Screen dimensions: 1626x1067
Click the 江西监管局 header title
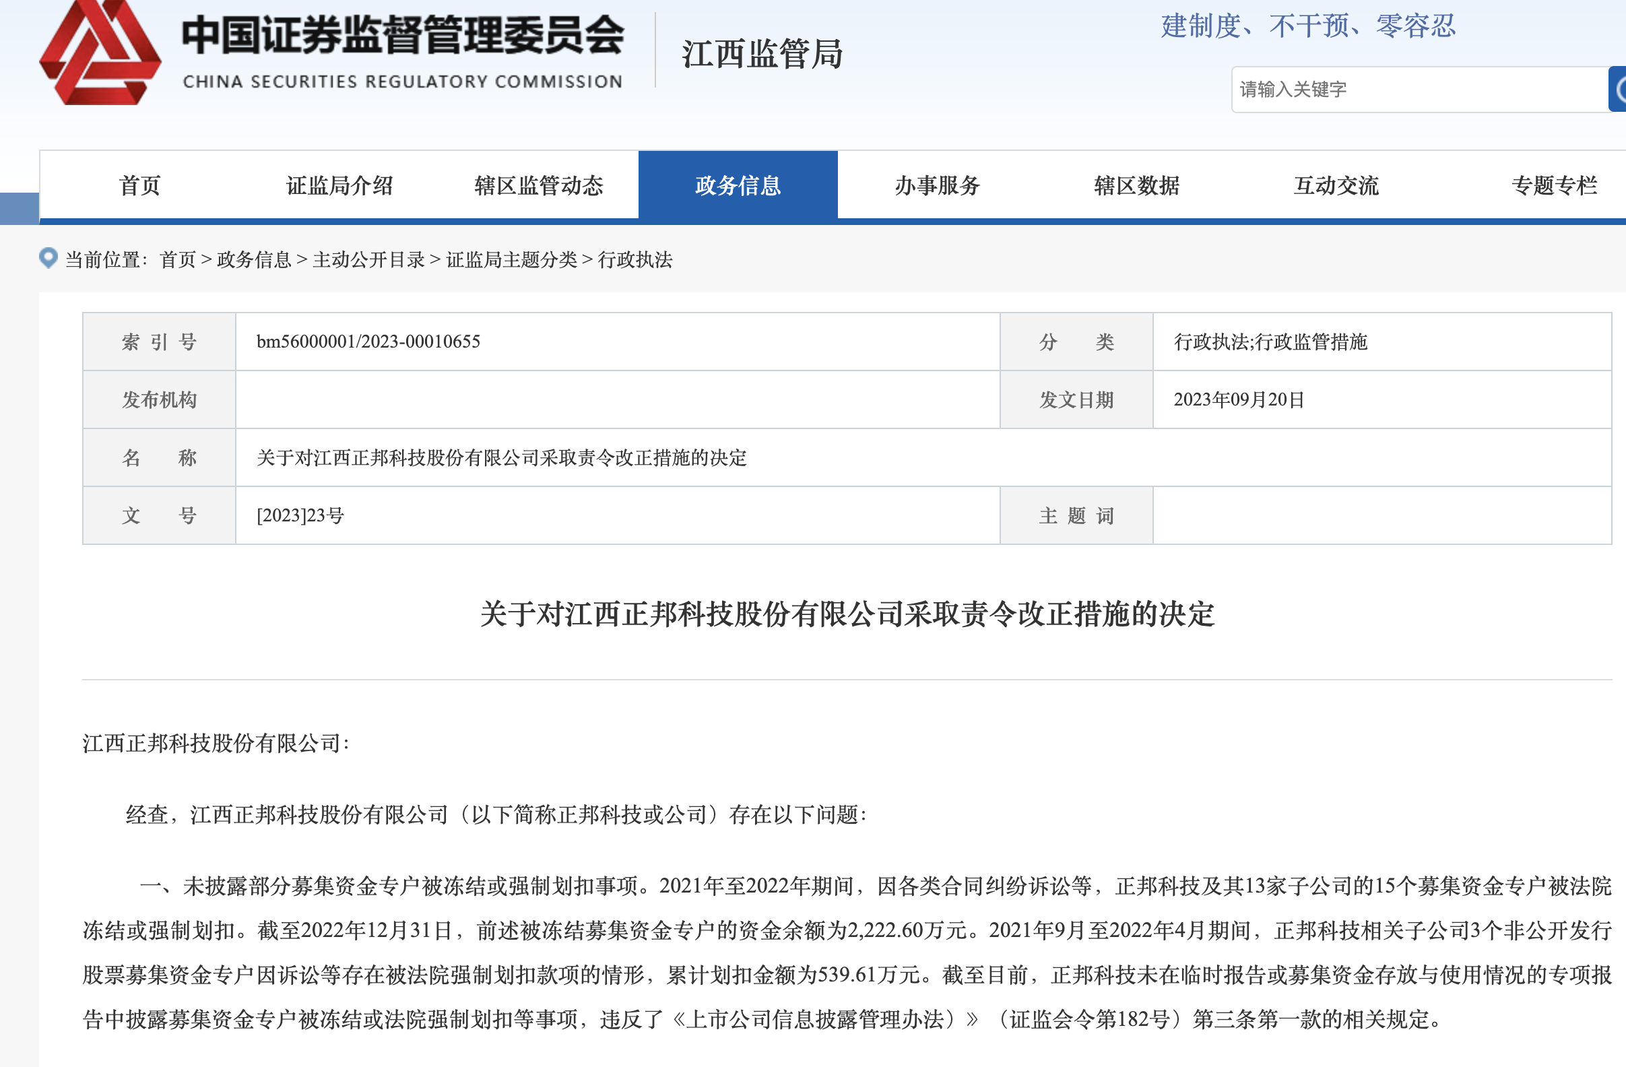coord(762,54)
